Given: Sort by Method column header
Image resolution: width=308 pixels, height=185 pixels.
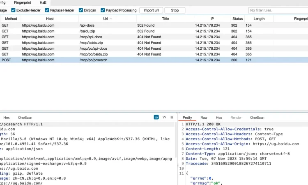Looking at the screenshot, I should coord(11,18).
